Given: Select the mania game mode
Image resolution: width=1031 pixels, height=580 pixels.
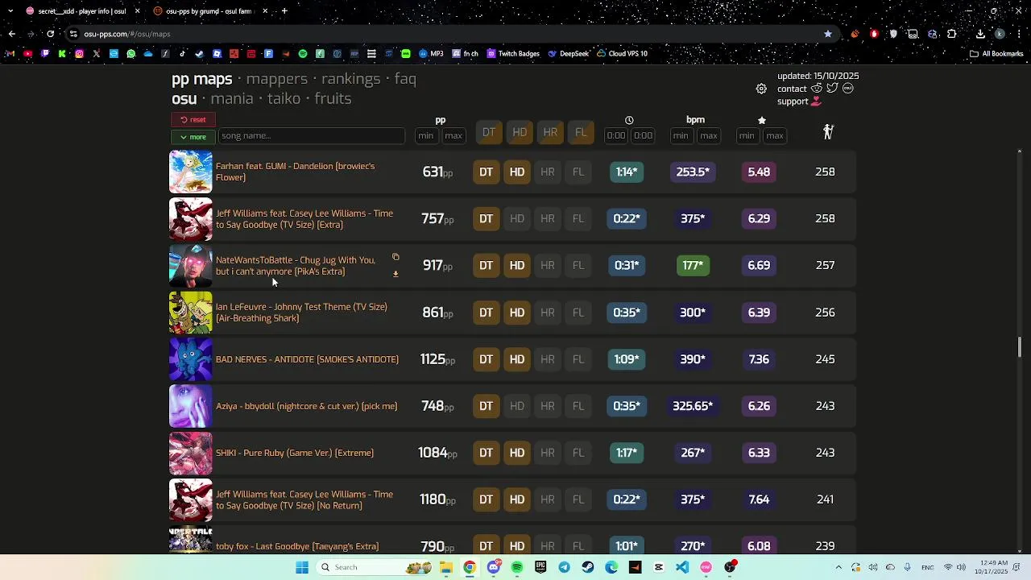Looking at the screenshot, I should [232, 98].
